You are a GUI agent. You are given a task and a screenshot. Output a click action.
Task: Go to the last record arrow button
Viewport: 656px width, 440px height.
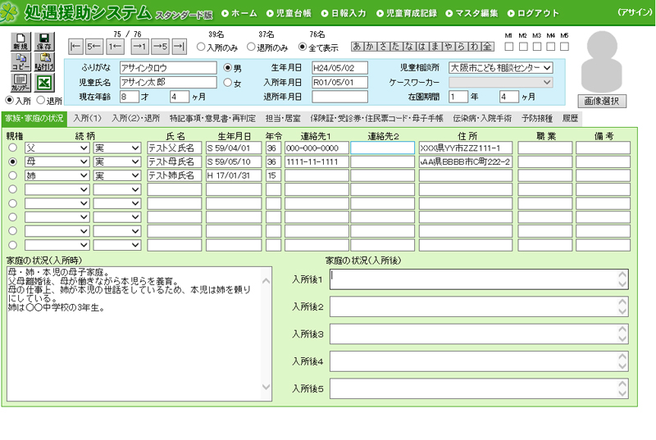pyautogui.click(x=180, y=47)
